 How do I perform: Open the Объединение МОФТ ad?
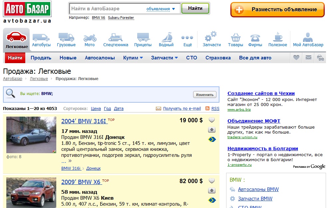(x=254, y=121)
